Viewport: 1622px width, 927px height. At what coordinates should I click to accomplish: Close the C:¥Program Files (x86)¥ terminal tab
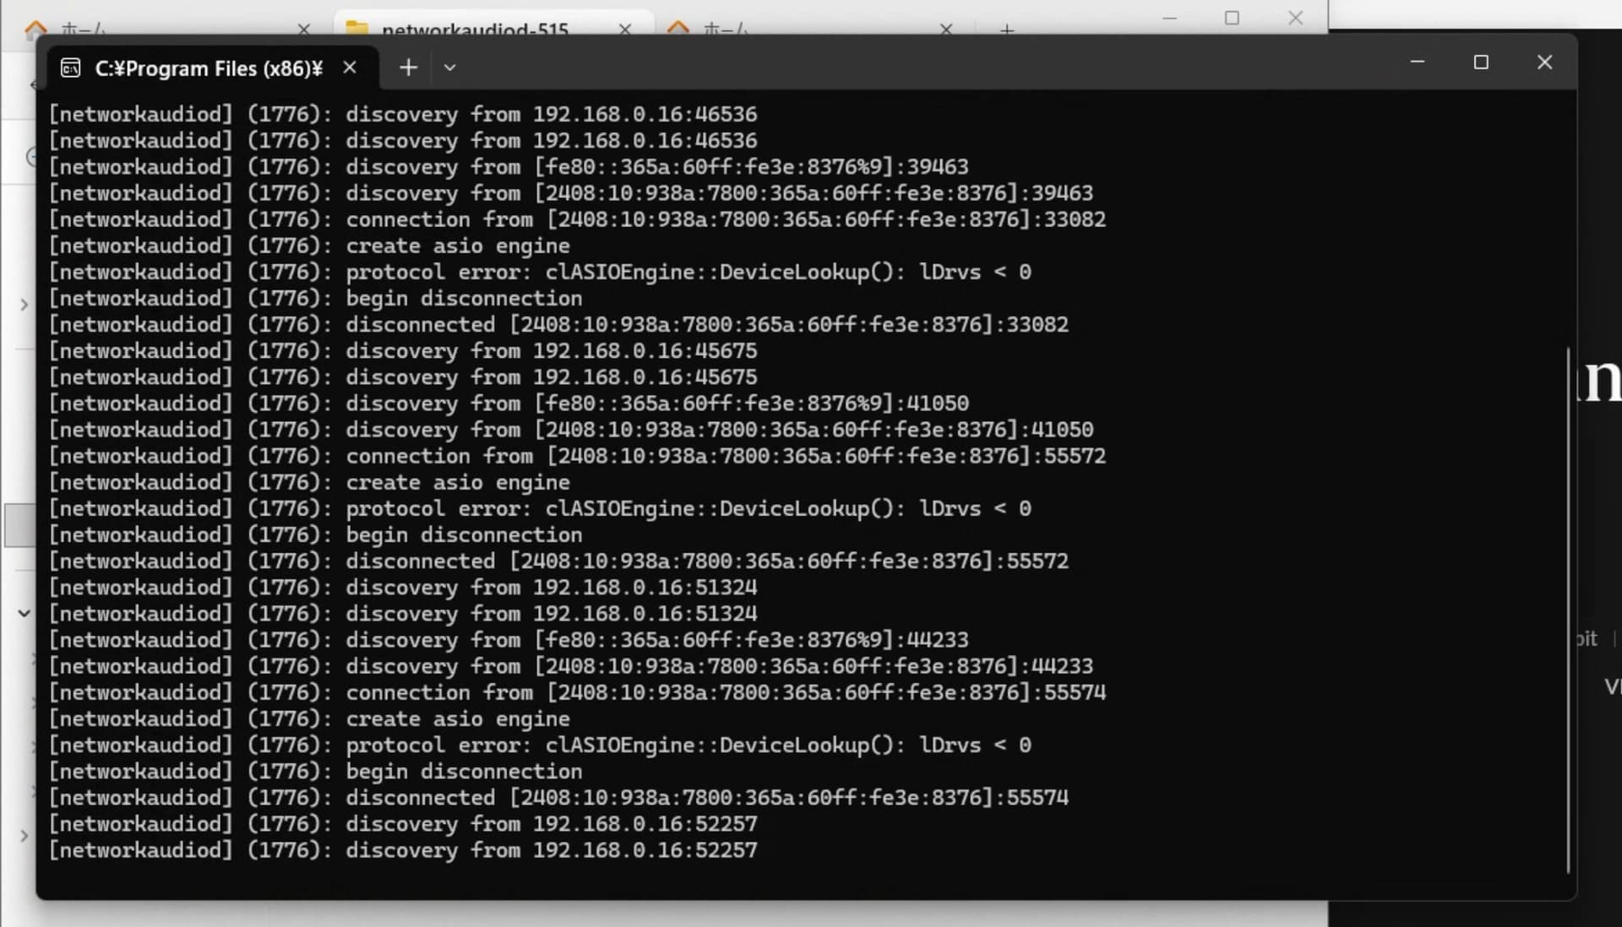pyautogui.click(x=350, y=68)
